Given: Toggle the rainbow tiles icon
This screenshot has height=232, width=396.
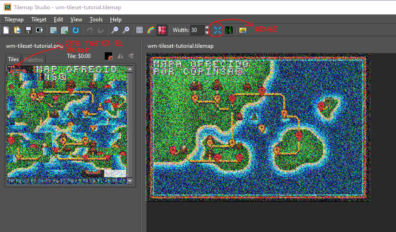Looking at the screenshot, I should 150,30.
